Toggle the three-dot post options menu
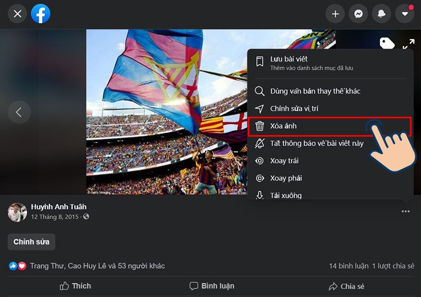The image size is (421, 297). [x=405, y=211]
